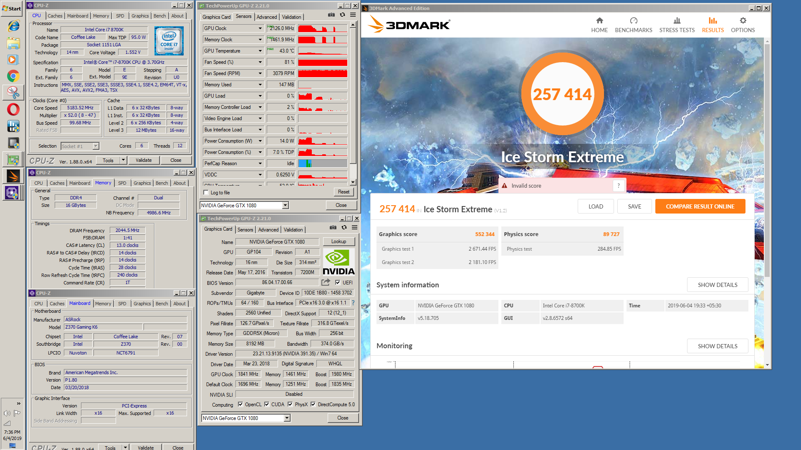This screenshot has height=450, width=801.
Task: Toggle DirectCompute 5.0 checkbox
Action: point(313,405)
